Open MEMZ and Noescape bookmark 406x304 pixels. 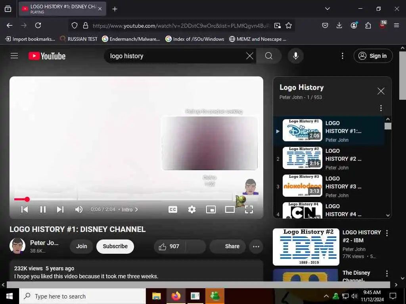click(258, 39)
